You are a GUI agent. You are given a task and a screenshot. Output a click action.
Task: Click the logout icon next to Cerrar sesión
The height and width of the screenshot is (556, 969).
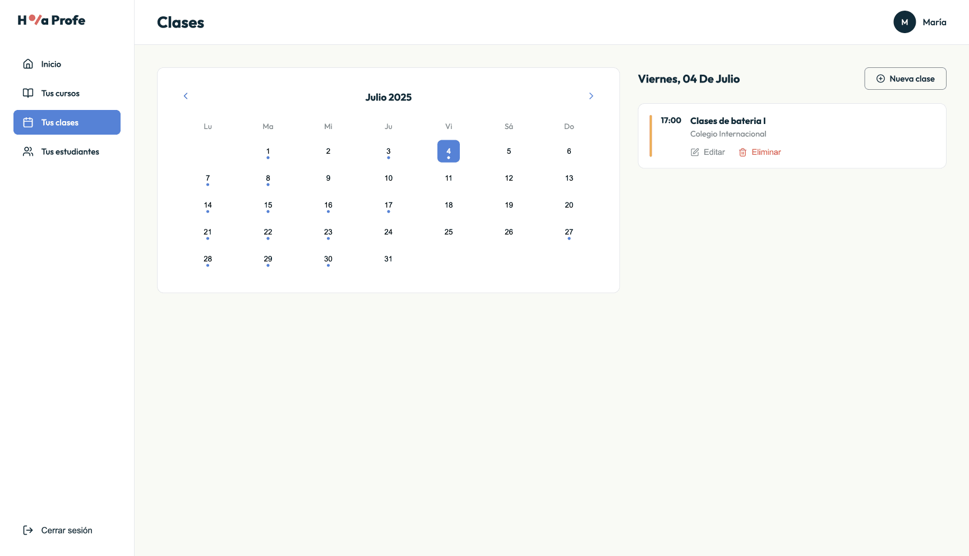coord(27,530)
